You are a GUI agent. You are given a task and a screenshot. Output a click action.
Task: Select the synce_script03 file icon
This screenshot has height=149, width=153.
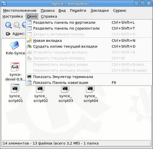65,89
